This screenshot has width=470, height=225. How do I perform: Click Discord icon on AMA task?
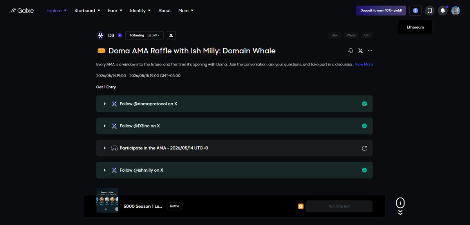point(114,148)
